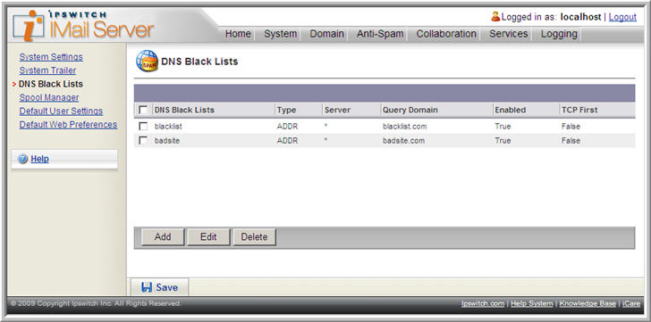Visit Ipswitch.com footer link
The width and height of the screenshot is (651, 322).
pos(483,303)
